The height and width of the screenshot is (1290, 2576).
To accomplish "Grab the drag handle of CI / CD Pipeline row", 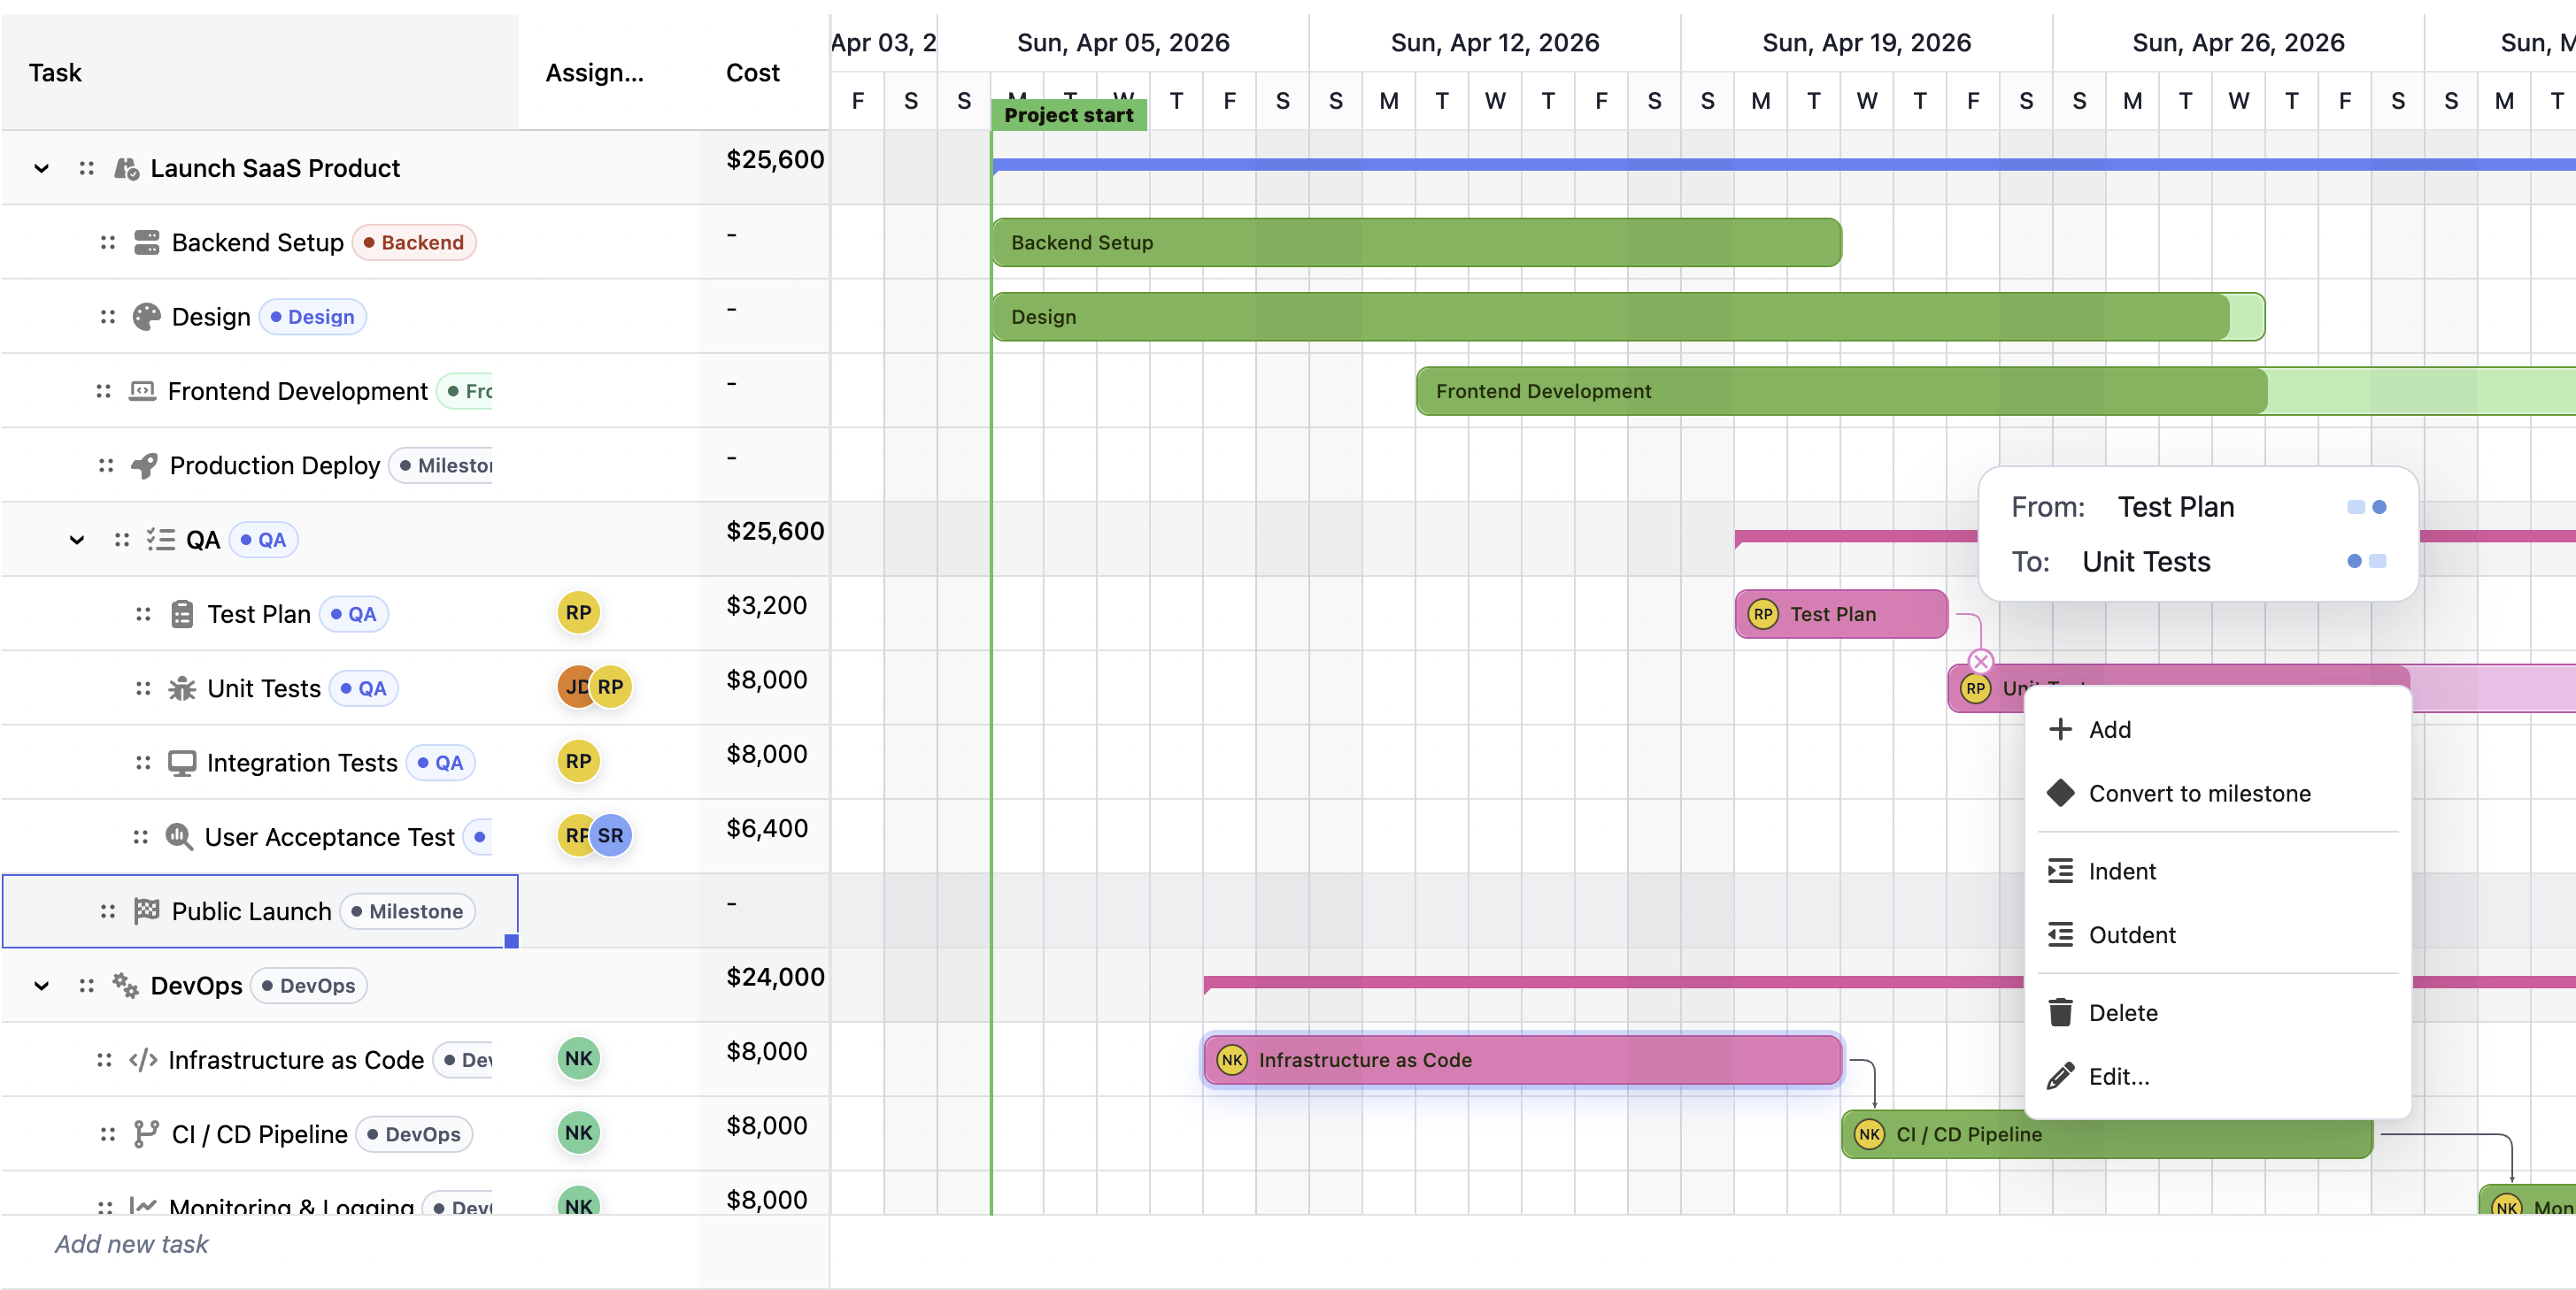I will 107,1134.
